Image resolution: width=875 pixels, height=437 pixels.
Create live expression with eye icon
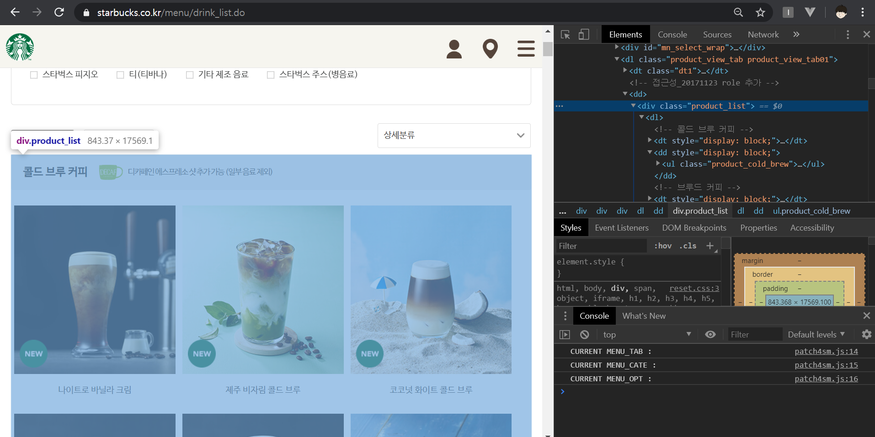710,334
